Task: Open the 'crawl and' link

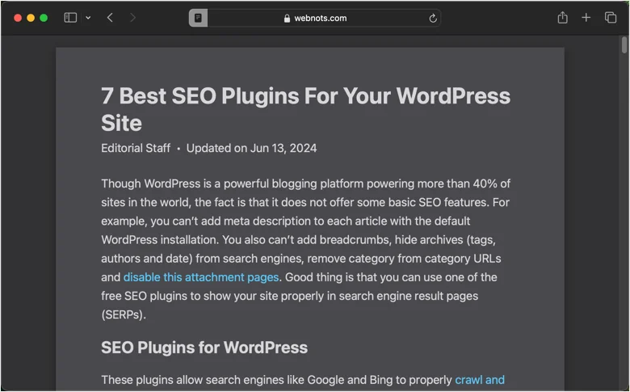Action: [x=480, y=380]
